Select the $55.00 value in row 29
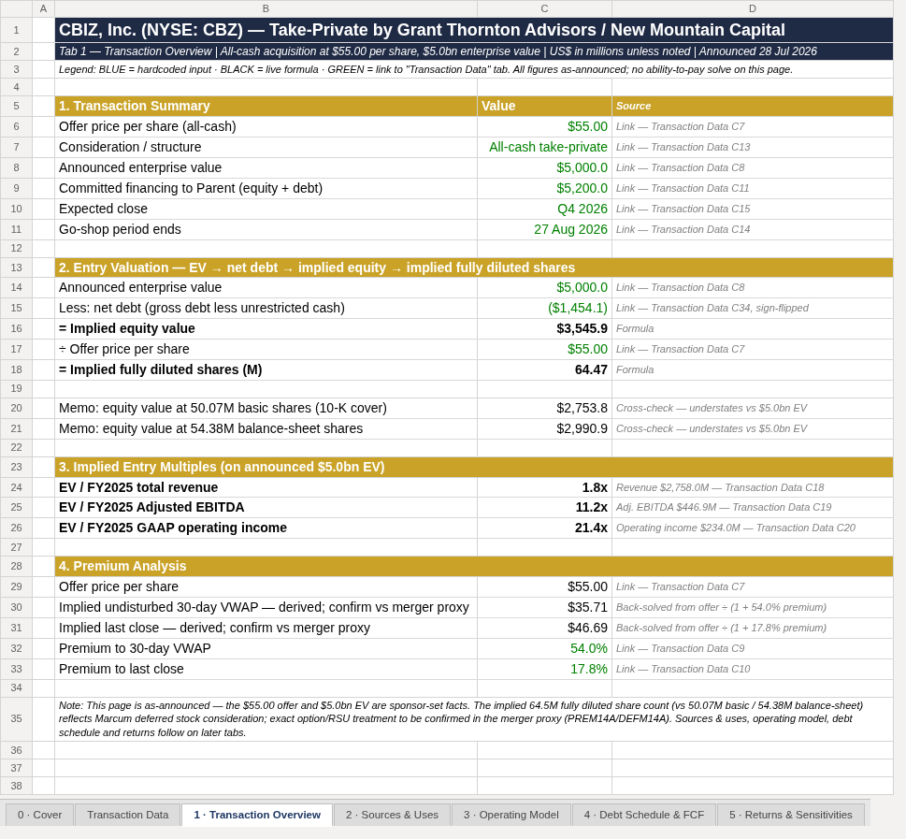This screenshot has height=839, width=906. (544, 586)
